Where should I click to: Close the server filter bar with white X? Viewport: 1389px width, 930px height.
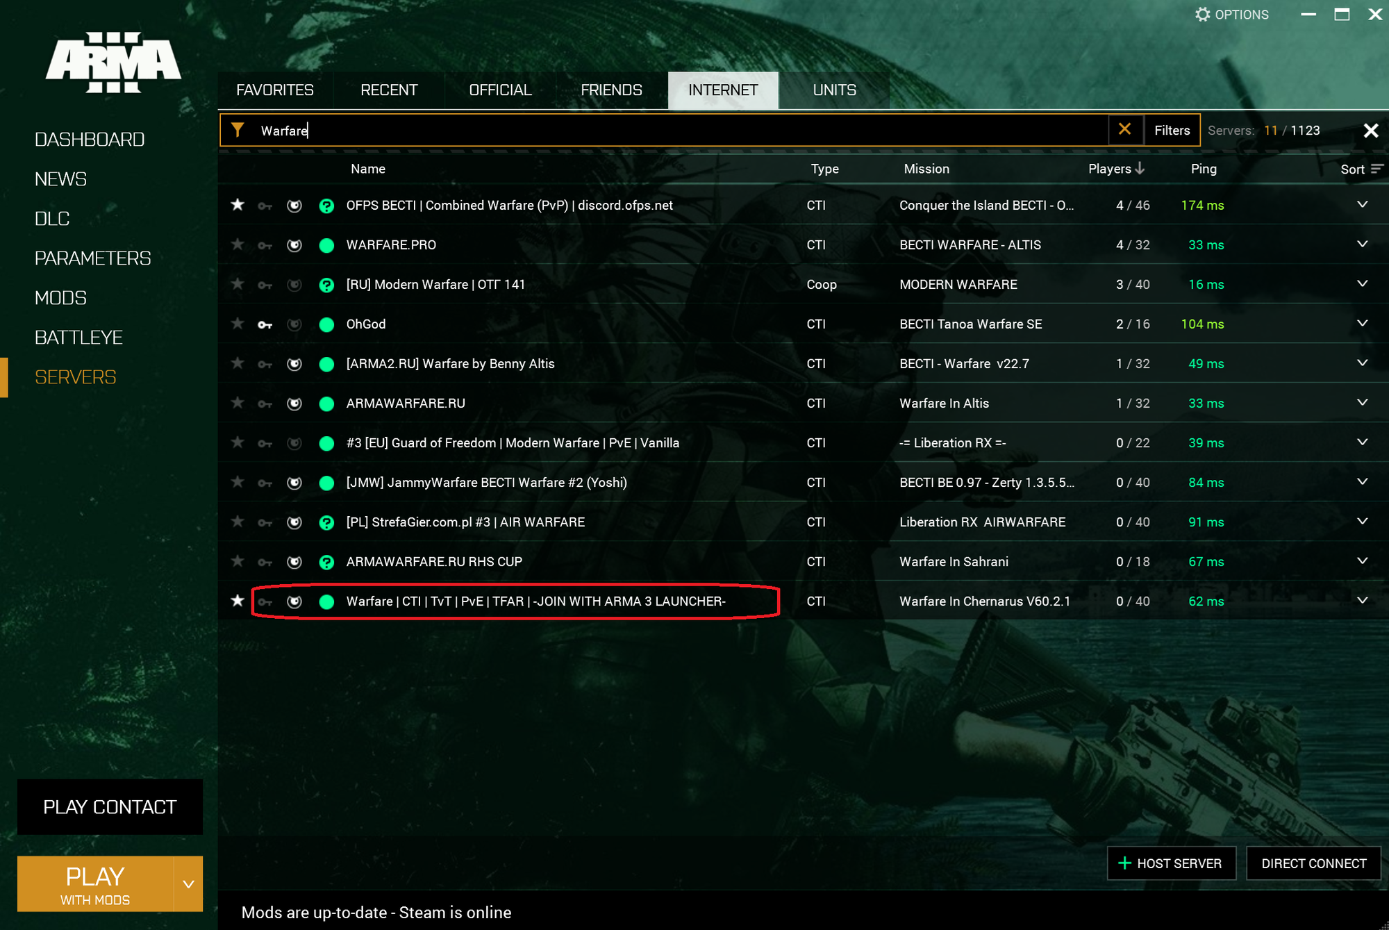coord(1371,131)
